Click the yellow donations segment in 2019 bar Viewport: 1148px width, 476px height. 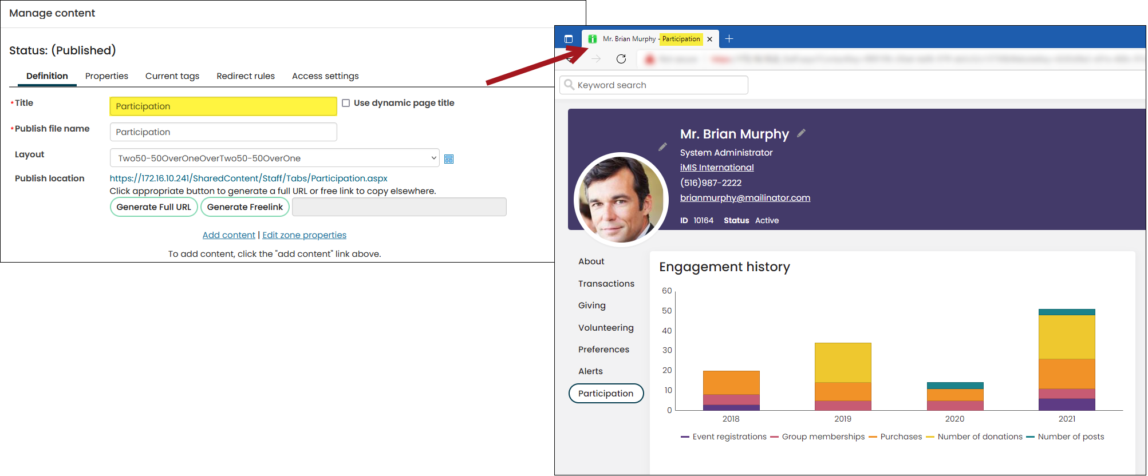[843, 363]
